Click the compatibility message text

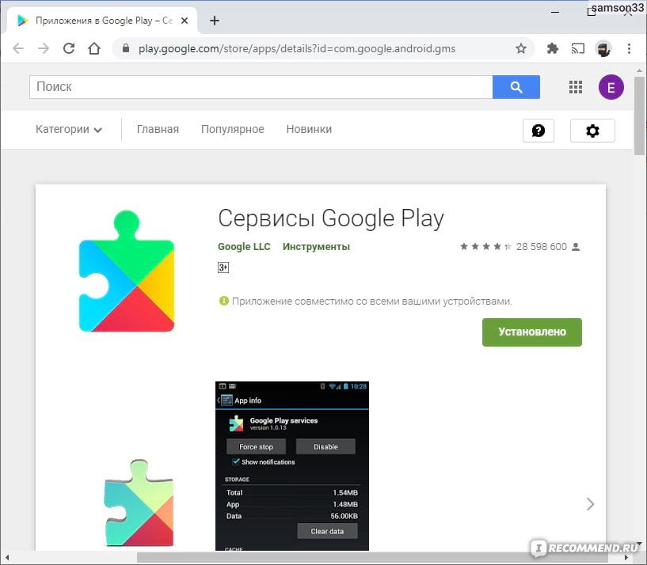[x=371, y=301]
